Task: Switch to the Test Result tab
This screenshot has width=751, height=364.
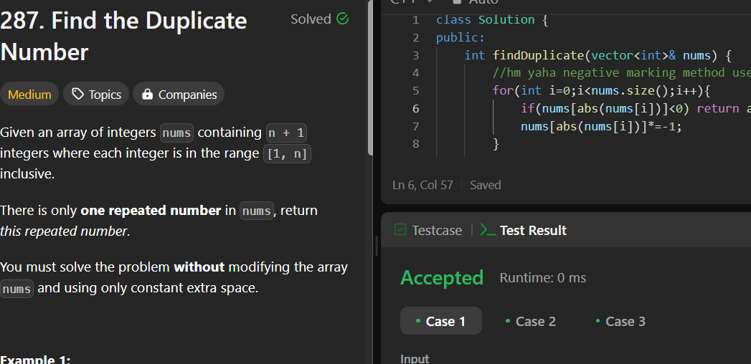Action: [524, 231]
